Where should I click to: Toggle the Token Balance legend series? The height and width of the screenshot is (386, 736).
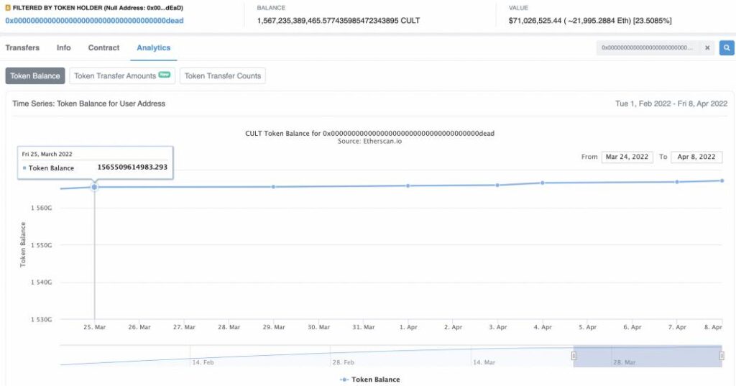pyautogui.click(x=370, y=380)
